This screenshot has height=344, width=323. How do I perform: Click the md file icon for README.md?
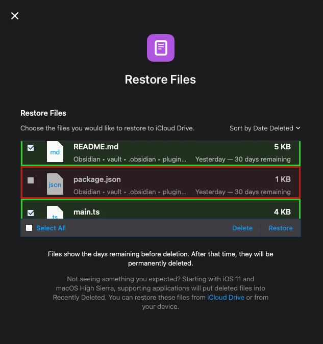click(x=55, y=152)
